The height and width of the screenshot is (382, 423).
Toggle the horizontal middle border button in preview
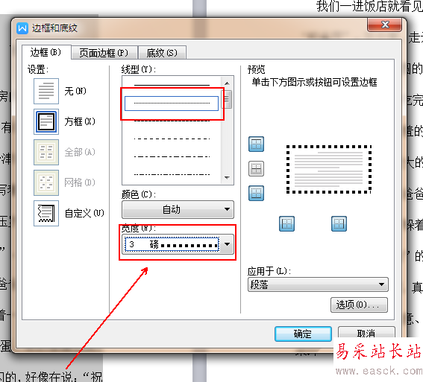(x=256, y=169)
